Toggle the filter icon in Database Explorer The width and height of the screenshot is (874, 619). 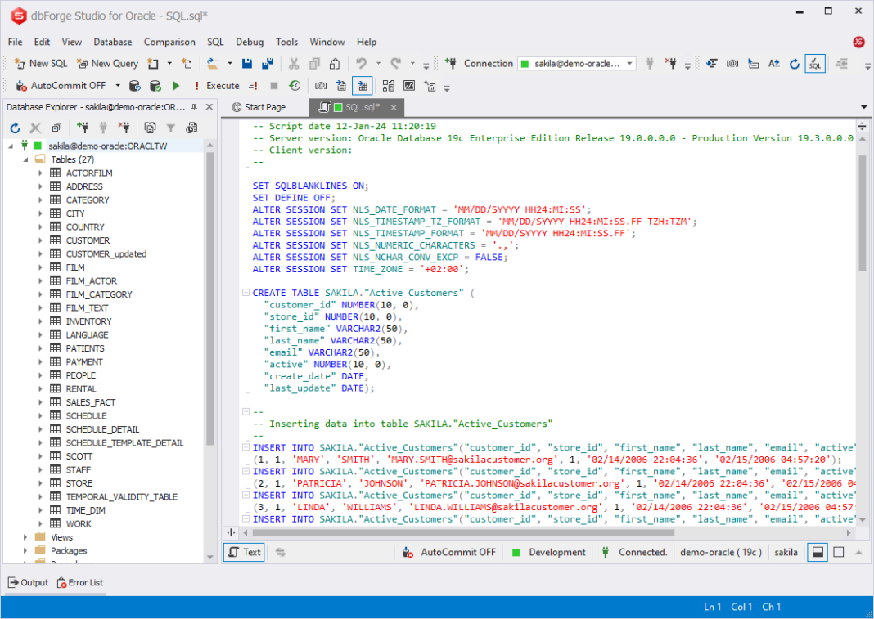click(x=169, y=127)
